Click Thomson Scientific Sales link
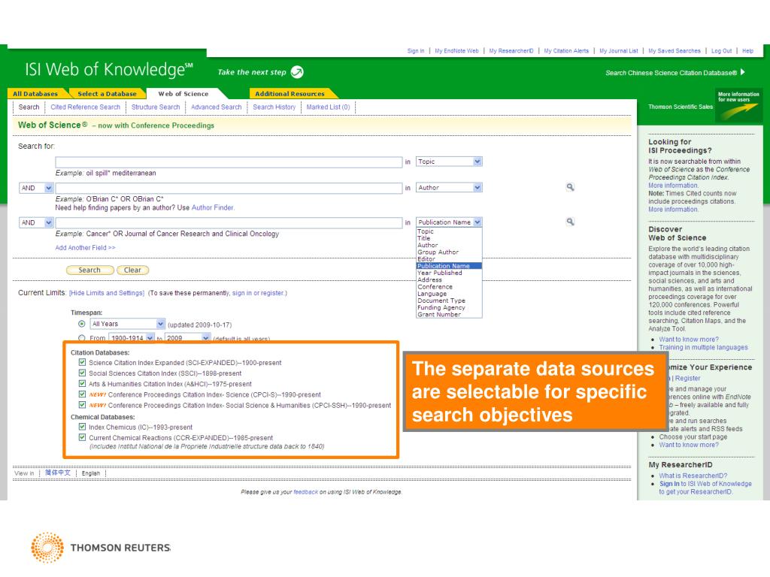The width and height of the screenshot is (770, 577). point(680,107)
